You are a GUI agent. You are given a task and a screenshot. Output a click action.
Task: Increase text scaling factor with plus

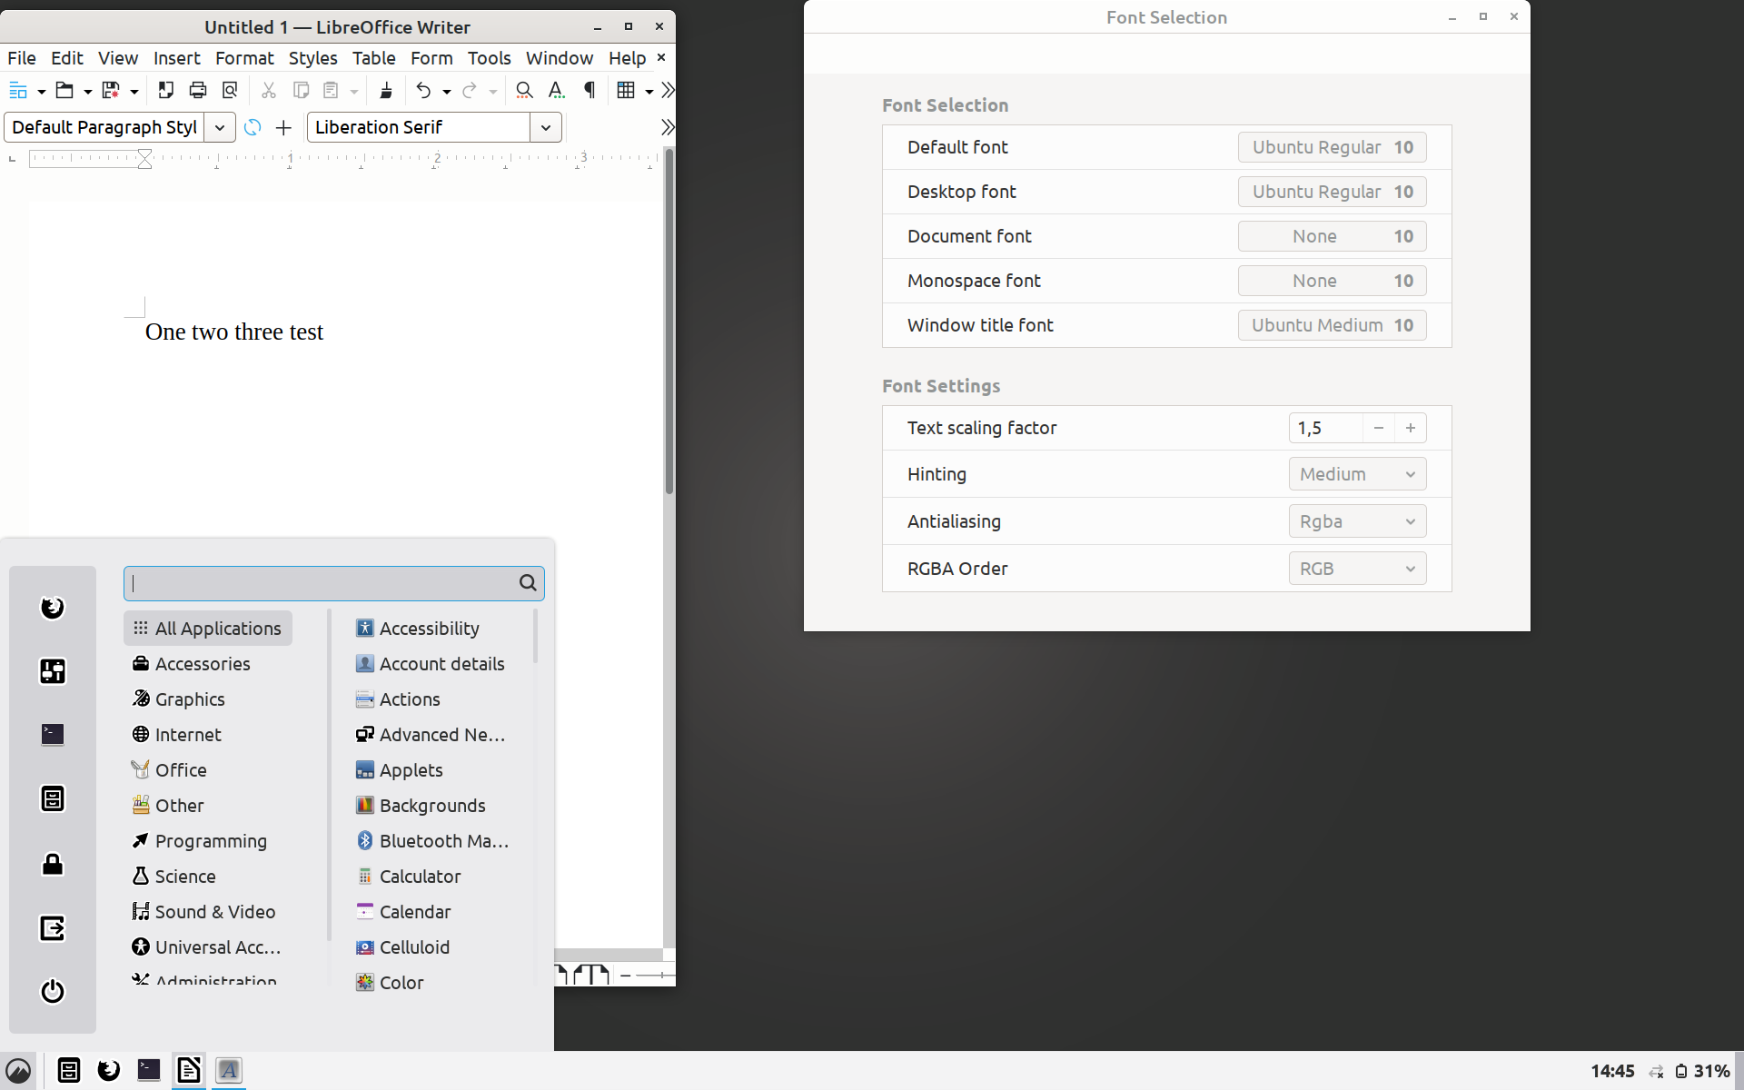[1411, 428]
